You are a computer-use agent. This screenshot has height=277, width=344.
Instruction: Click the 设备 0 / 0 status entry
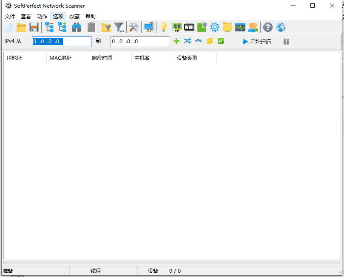164,271
